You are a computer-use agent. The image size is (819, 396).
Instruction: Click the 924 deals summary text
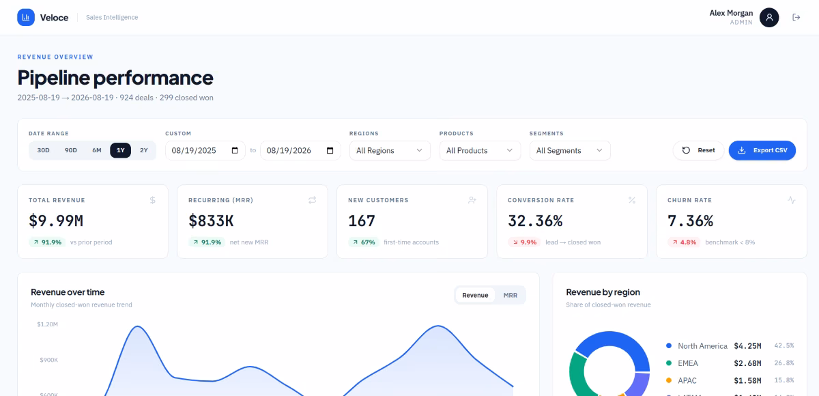coord(136,98)
